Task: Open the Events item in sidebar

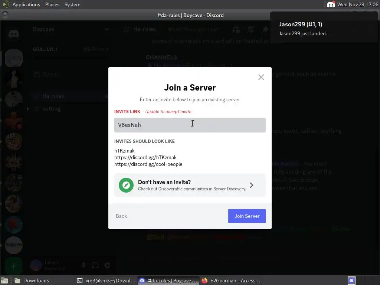Action: pos(47,74)
